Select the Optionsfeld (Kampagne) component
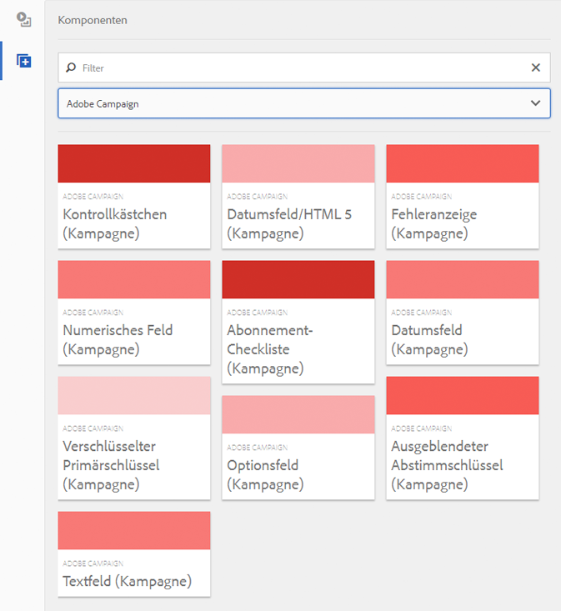The image size is (561, 611). tap(298, 448)
